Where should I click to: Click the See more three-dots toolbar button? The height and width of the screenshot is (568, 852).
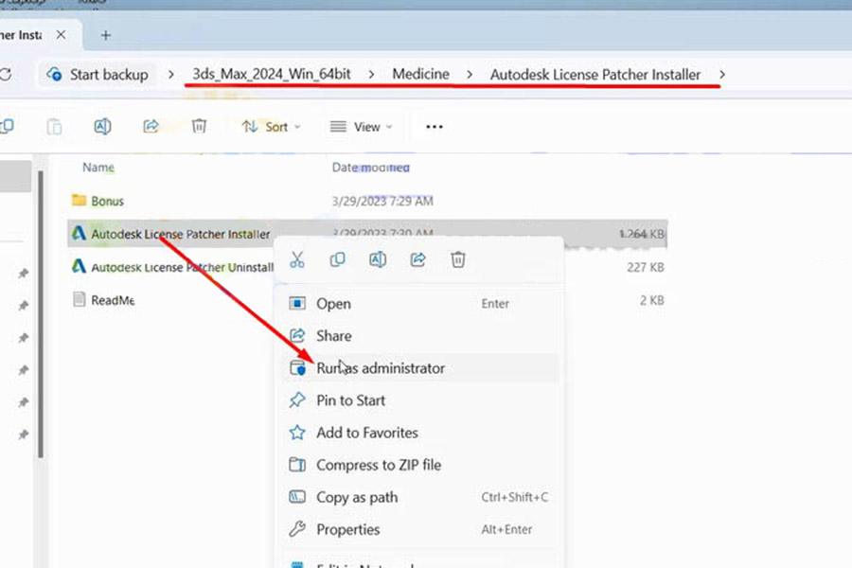pos(435,127)
